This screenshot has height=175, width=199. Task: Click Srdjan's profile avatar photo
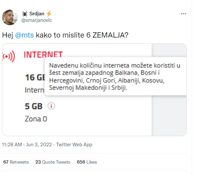tap(10, 17)
